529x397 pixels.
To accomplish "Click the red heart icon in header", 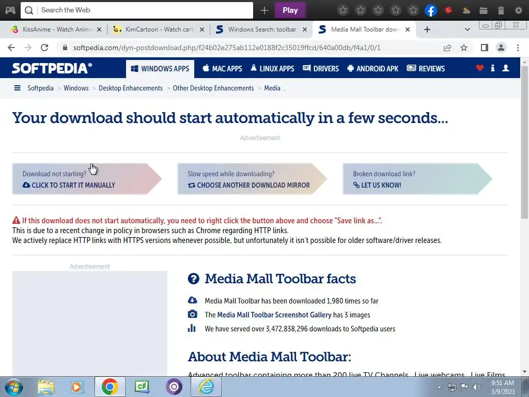I will 480,68.
